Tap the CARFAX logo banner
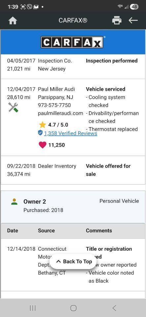146x317 pixels. pyautogui.click(x=73, y=42)
